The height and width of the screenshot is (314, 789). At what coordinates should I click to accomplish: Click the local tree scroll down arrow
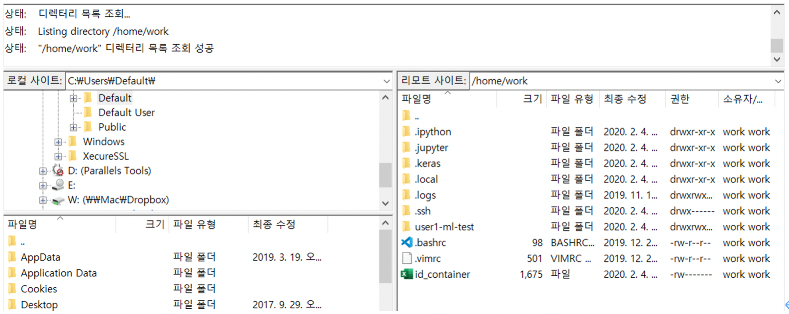(385, 203)
